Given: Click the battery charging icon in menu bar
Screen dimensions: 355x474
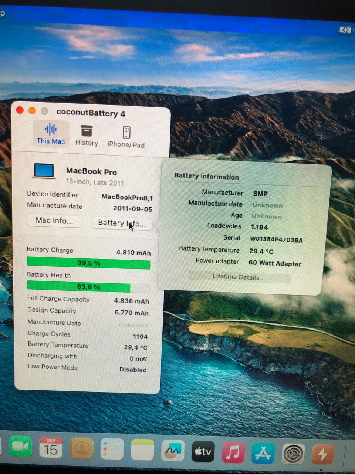Looking at the screenshot, I should click(345, 30).
